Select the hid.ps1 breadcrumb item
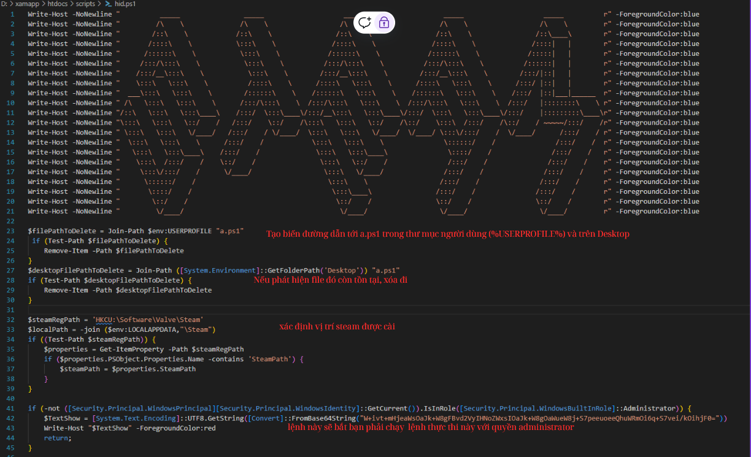The width and height of the screenshot is (751, 457). point(125,4)
